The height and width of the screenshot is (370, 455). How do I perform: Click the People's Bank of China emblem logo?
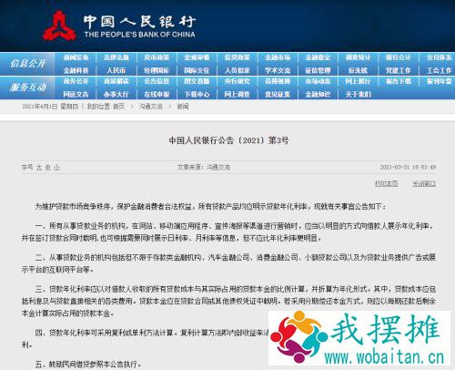(59, 26)
